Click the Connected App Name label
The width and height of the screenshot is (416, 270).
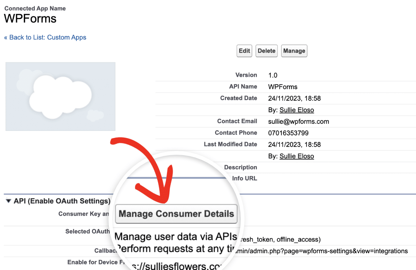[x=35, y=9]
